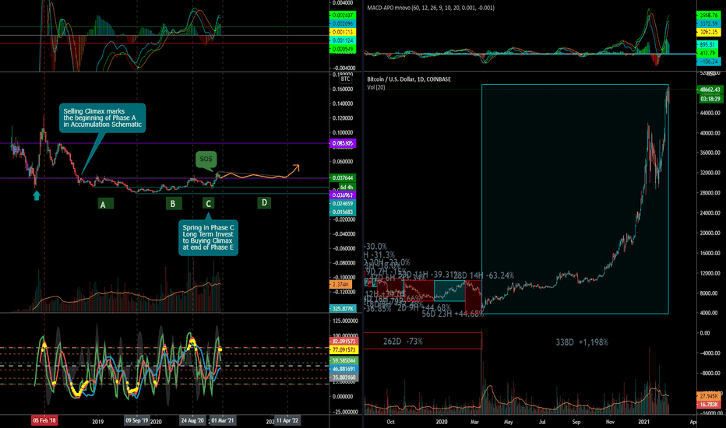The image size is (726, 428).
Task: Click the teal 3372.59 MACD label
Action: click(x=710, y=23)
